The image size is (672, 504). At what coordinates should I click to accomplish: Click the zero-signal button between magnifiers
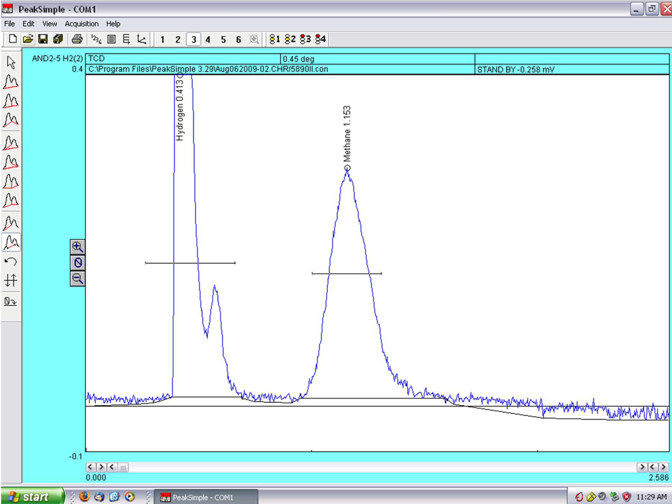[x=78, y=263]
